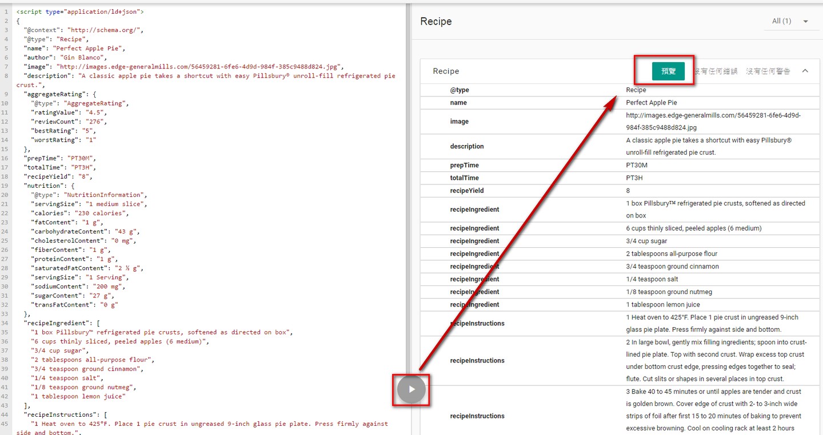
Task: Place cursor on the "calories": "230 calories" line
Action: [x=79, y=213]
